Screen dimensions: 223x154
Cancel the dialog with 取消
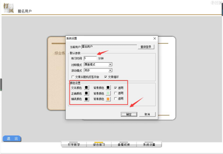(x=147, y=114)
